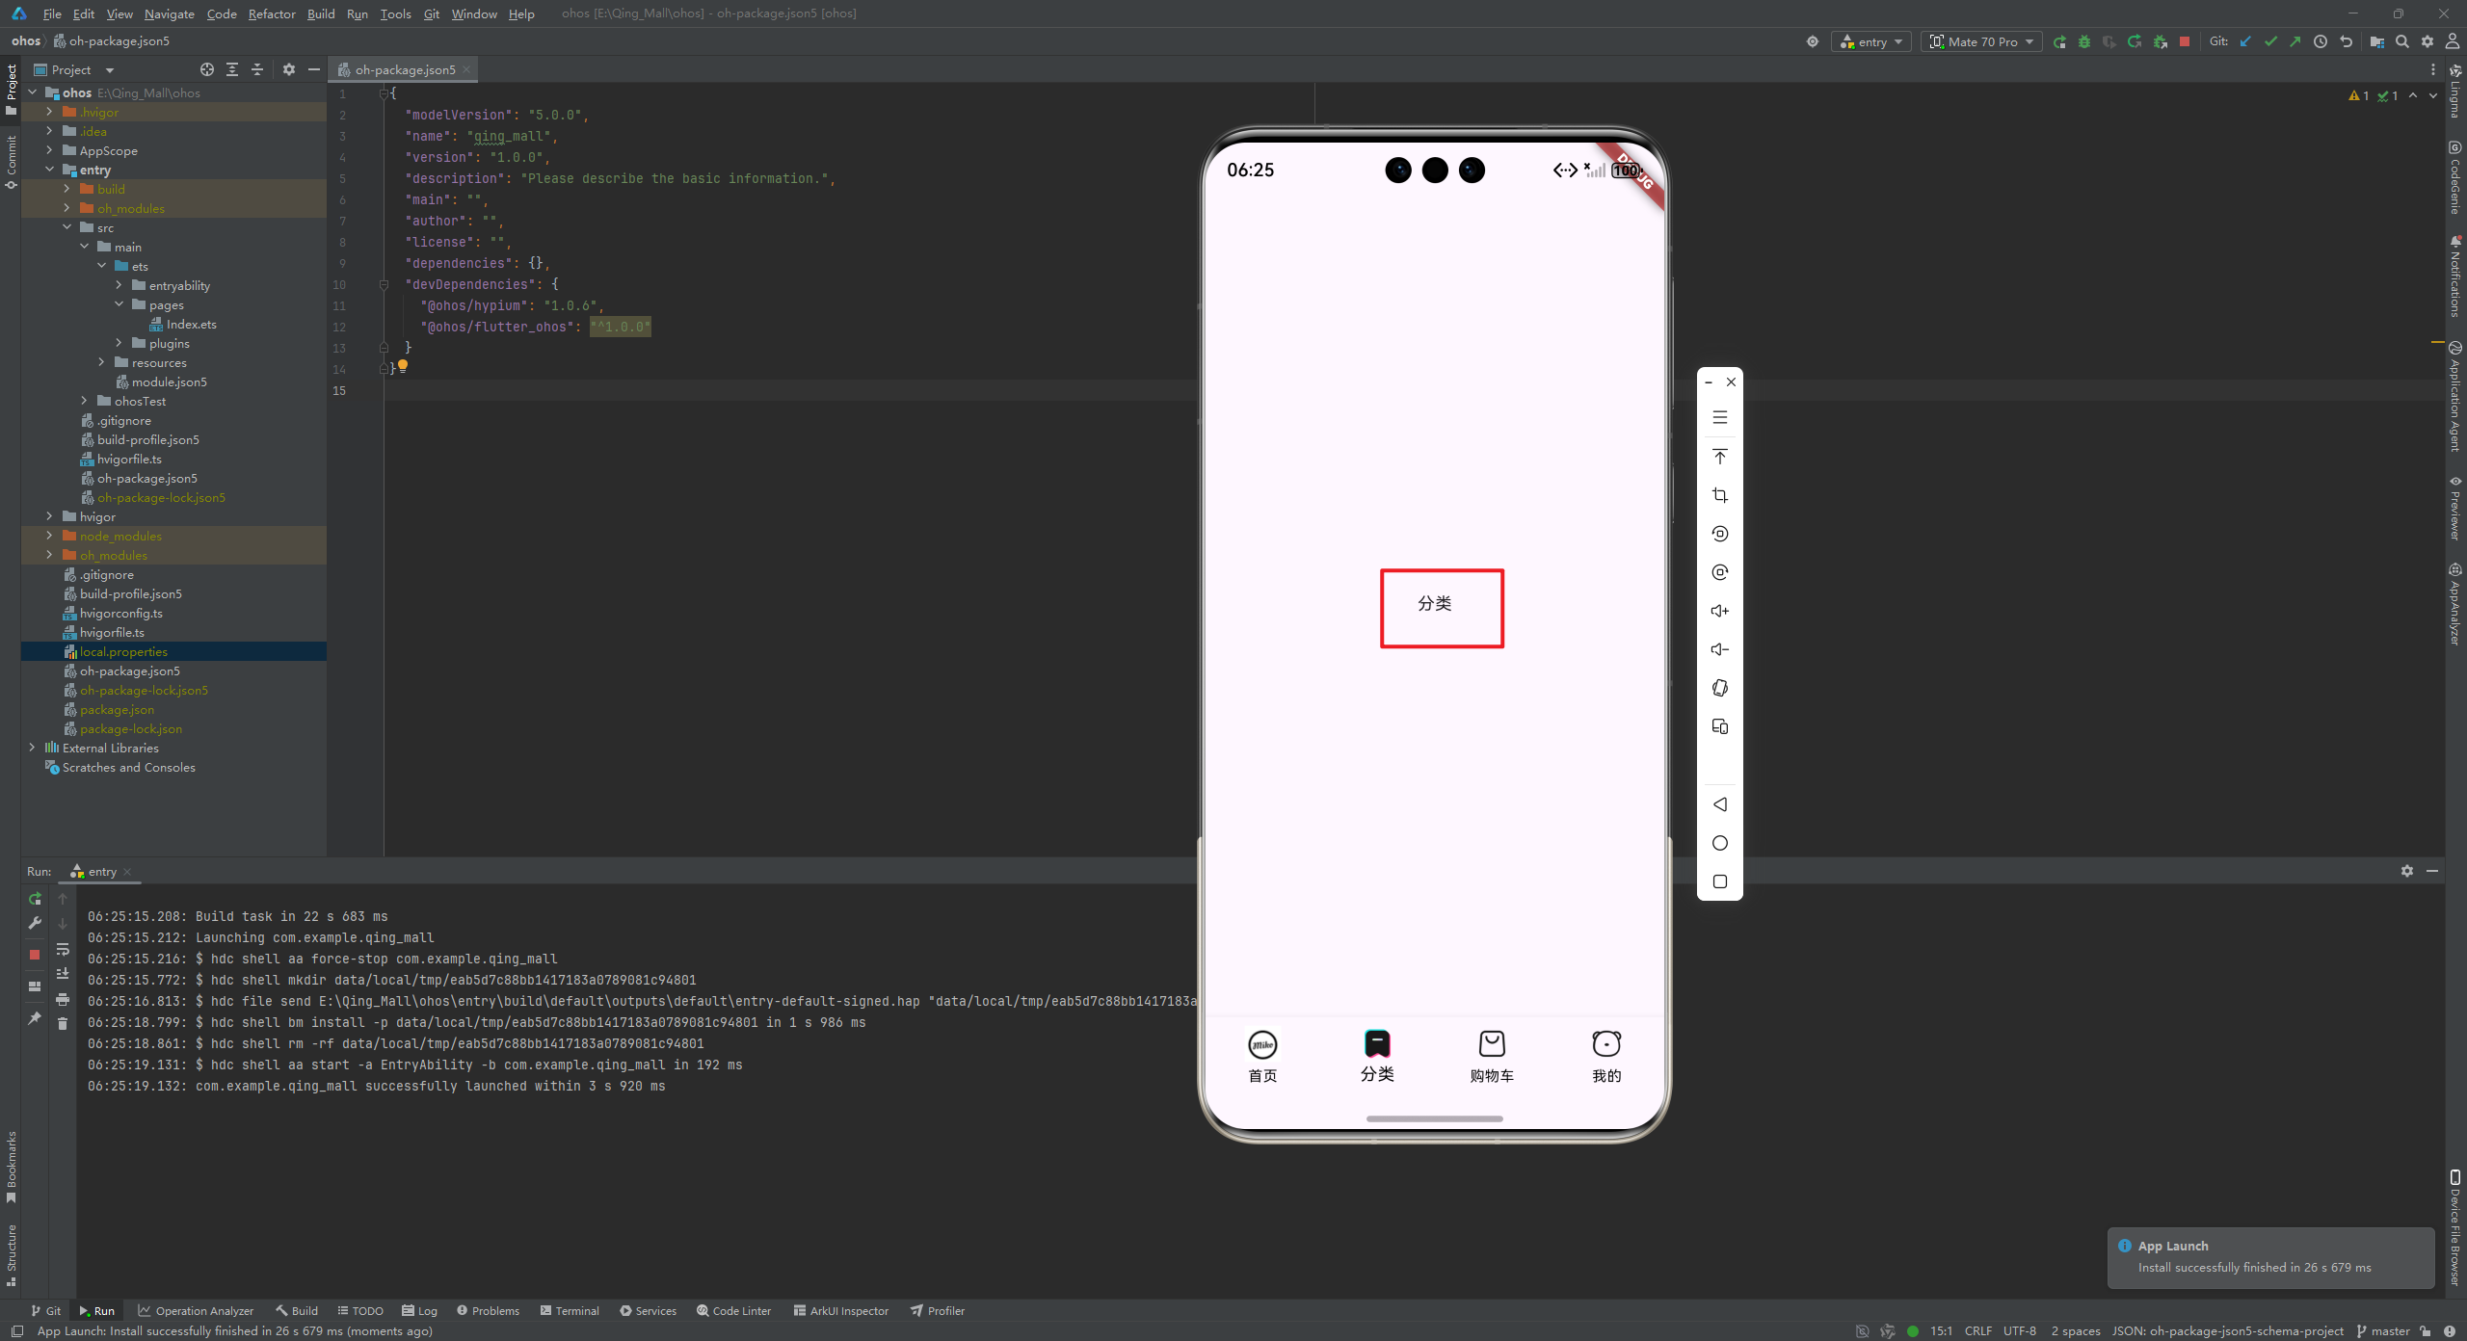Expand the hvigor folder in tree
Viewport: 2467px width, 1341px height.
point(49,516)
